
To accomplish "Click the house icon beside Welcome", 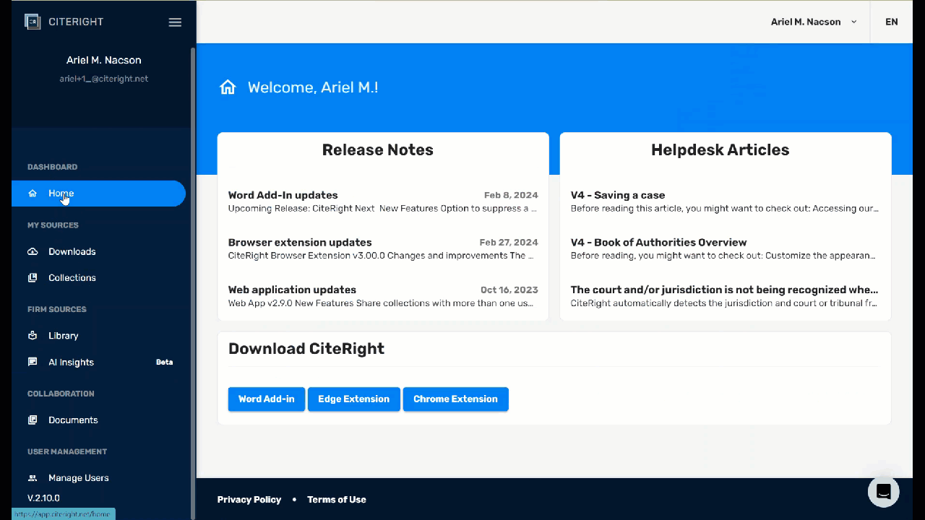I will point(228,87).
